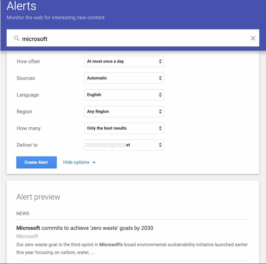
Task: Click the NEWS section label
Action: point(23,213)
